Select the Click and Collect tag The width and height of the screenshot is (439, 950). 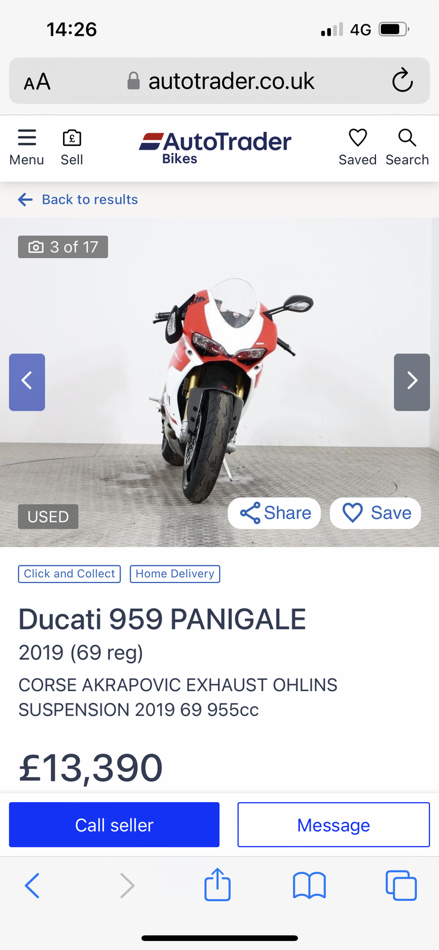tap(70, 574)
